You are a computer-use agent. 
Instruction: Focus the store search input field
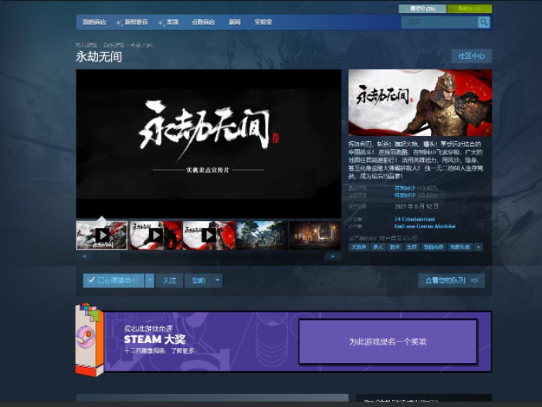[439, 22]
